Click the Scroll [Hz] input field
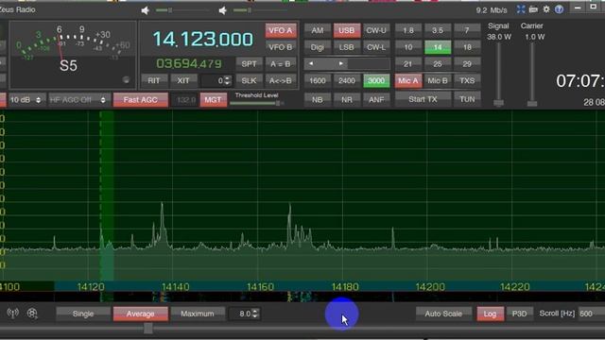Image resolution: width=605 pixels, height=340 pixels. (x=591, y=314)
